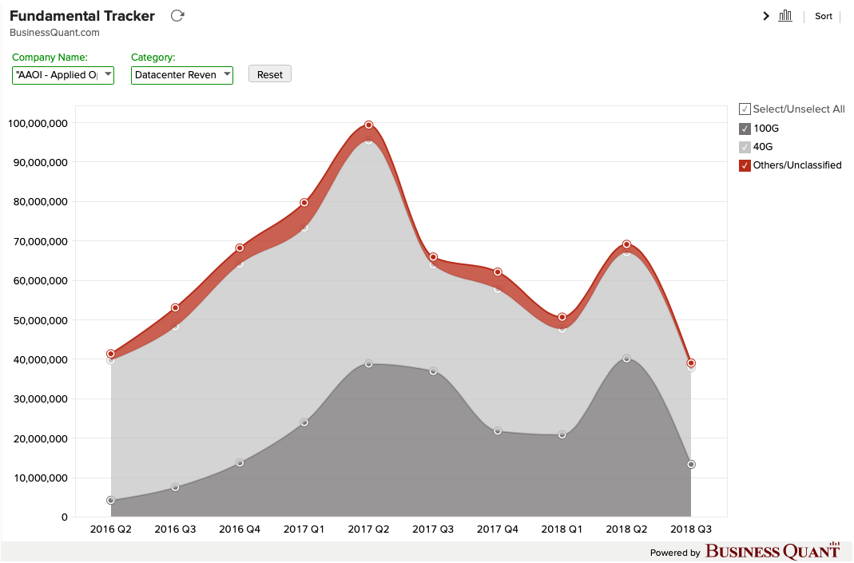Click the 2017 Q4 axis label
This screenshot has width=854, height=563.
point(497,529)
